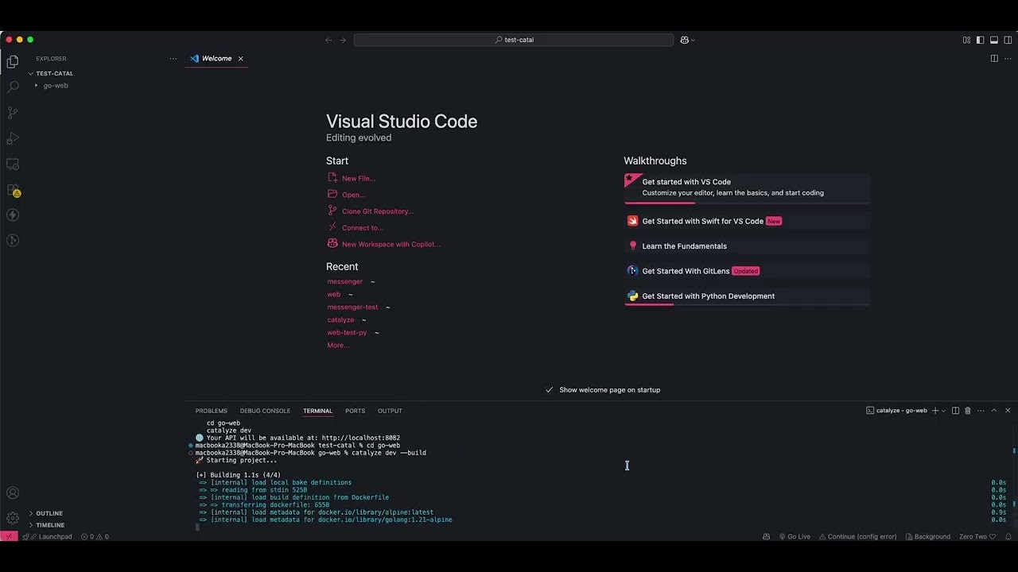The height and width of the screenshot is (572, 1018).
Task: Kill the terminal with trash icon
Action: coord(968,411)
